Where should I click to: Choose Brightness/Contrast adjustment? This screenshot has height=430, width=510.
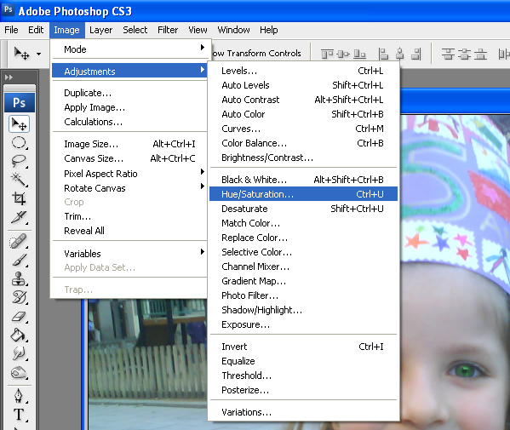click(x=303, y=158)
